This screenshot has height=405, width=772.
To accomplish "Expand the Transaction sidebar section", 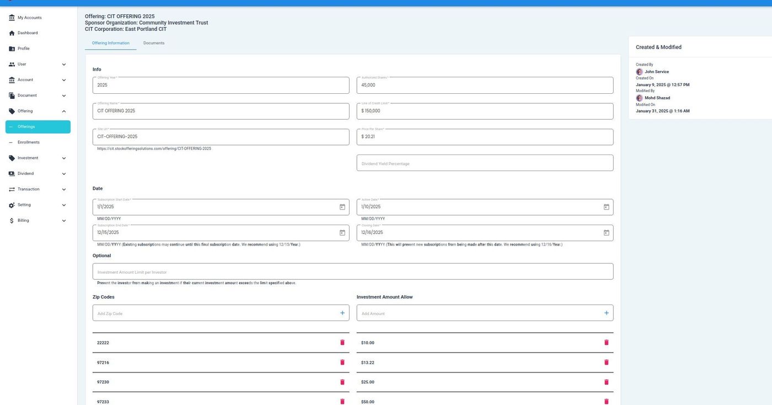I will coord(63,189).
